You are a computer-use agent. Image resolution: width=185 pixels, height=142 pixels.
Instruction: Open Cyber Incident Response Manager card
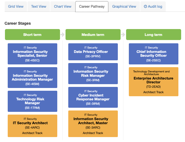click(x=93, y=97)
